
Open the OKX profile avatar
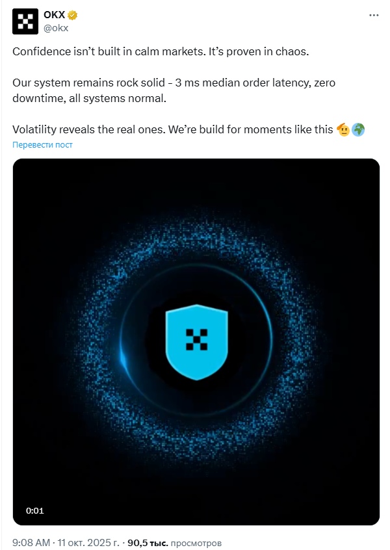click(x=25, y=21)
